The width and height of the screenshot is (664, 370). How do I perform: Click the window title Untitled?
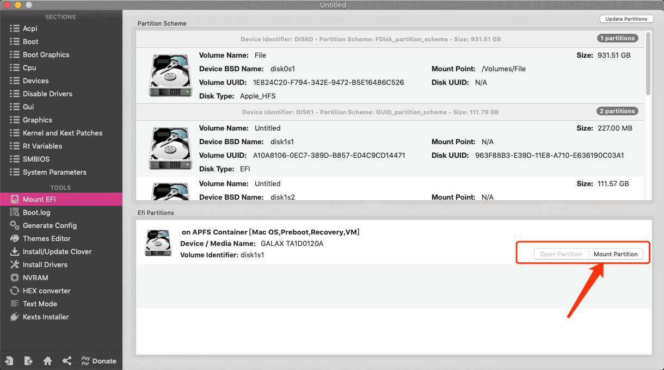pos(333,5)
